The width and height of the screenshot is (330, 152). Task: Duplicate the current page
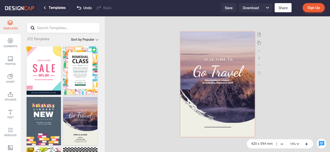tap(259, 43)
